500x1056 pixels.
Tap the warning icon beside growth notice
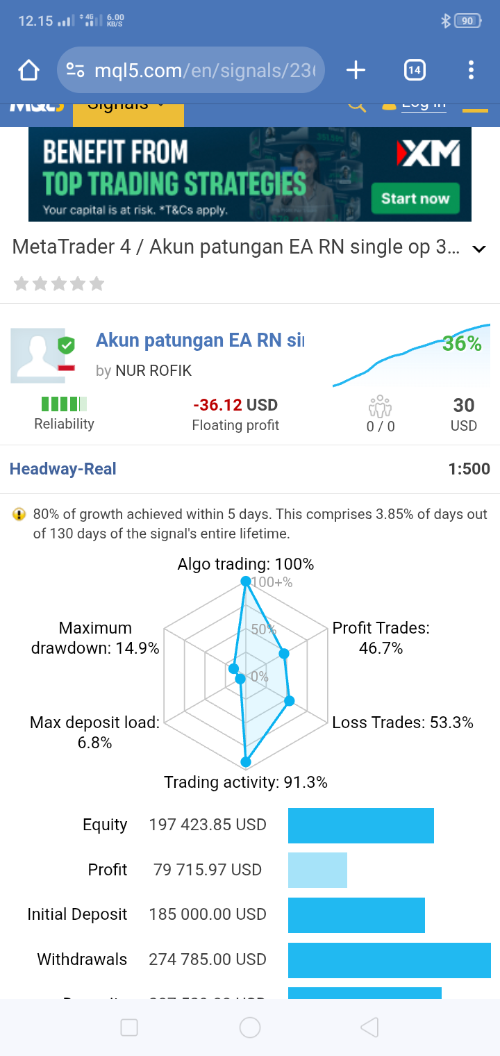[x=19, y=515]
